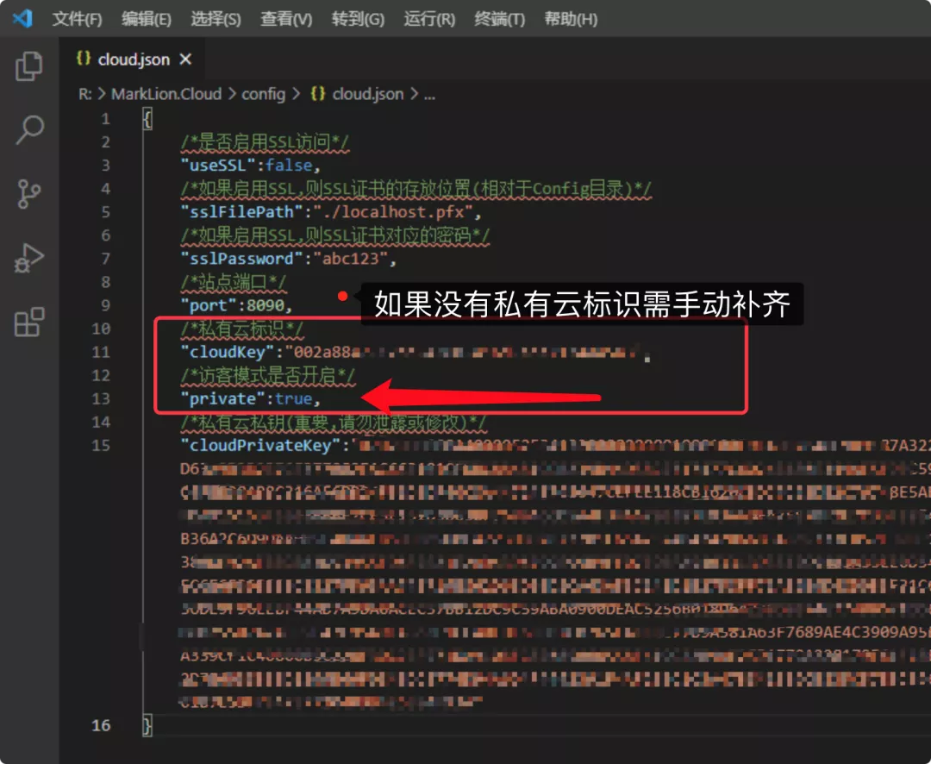Open the Search icon in the sidebar

pos(30,128)
